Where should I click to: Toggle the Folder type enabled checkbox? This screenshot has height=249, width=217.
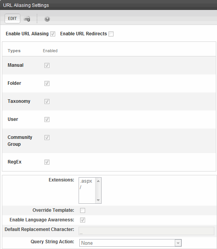[47, 83]
